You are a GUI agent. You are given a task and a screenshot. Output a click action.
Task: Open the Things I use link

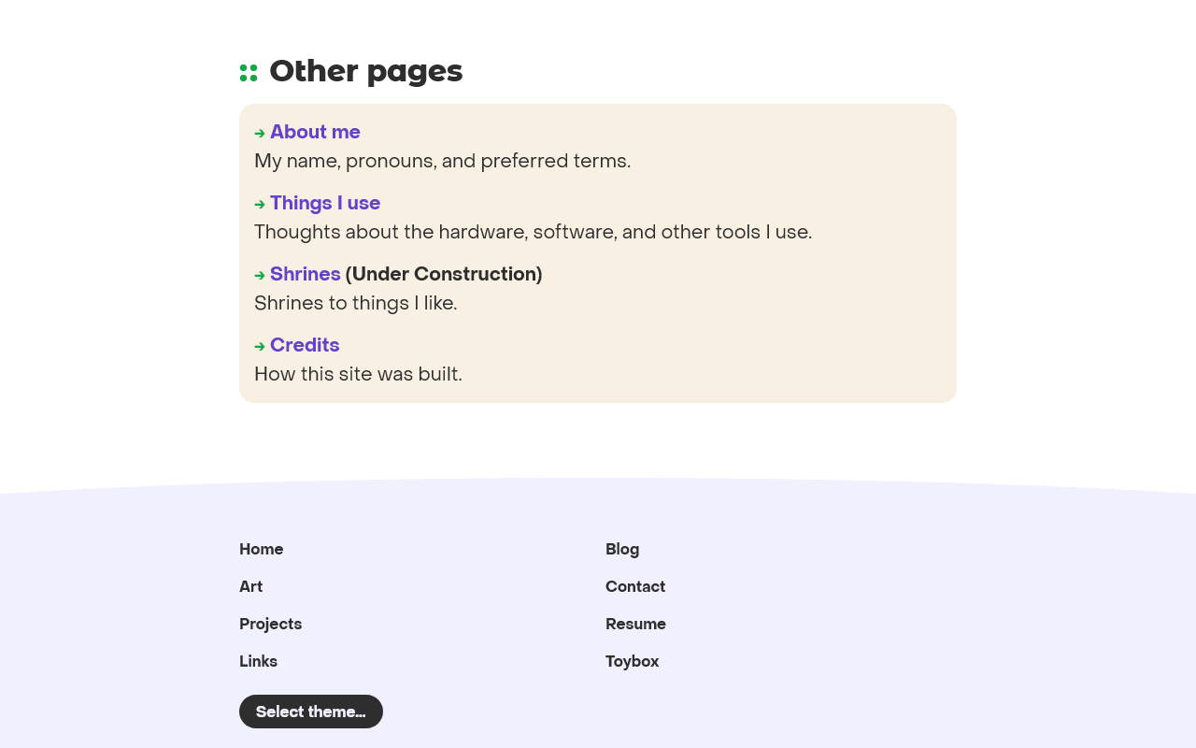pos(325,203)
